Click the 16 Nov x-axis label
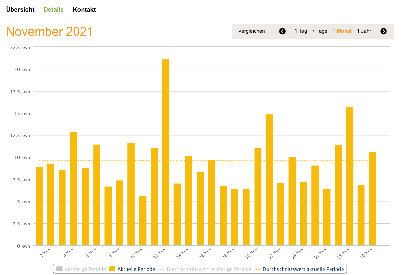The image size is (408, 275). coord(206,253)
